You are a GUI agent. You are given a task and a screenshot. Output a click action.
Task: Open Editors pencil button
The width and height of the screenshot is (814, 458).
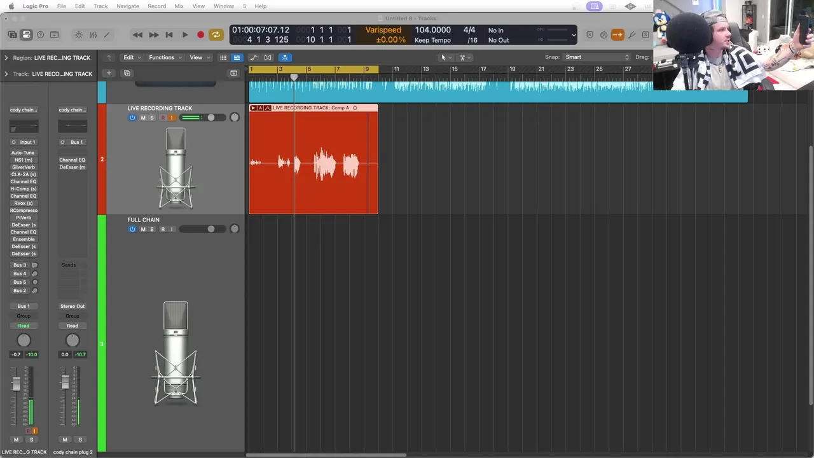click(x=107, y=35)
